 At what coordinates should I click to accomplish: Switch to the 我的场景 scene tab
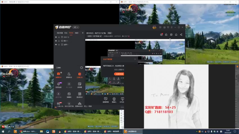[60, 33]
